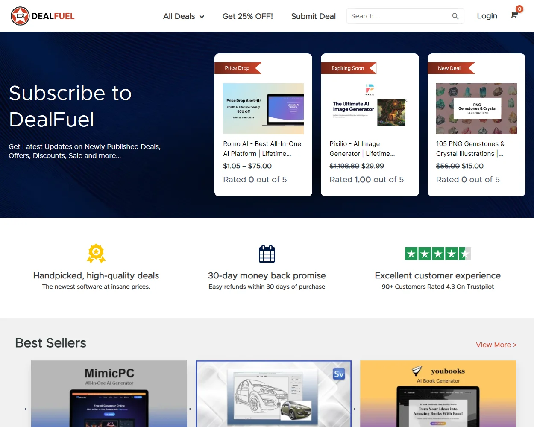The image size is (534, 427).
Task: Click the DealFuel logo
Action: coord(42,16)
